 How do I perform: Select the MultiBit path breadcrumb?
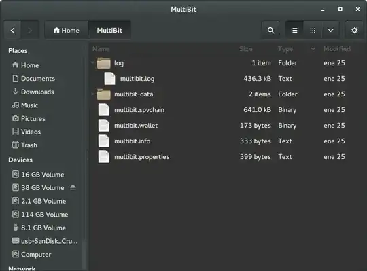(109, 30)
